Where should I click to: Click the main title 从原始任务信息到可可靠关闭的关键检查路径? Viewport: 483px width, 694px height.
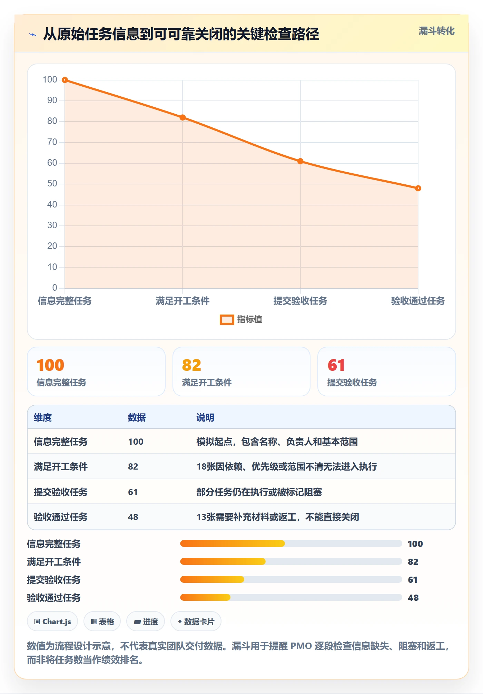(181, 34)
